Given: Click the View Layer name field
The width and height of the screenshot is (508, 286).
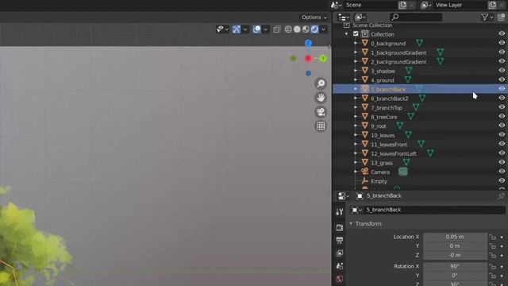Looking at the screenshot, I should pos(460,5).
